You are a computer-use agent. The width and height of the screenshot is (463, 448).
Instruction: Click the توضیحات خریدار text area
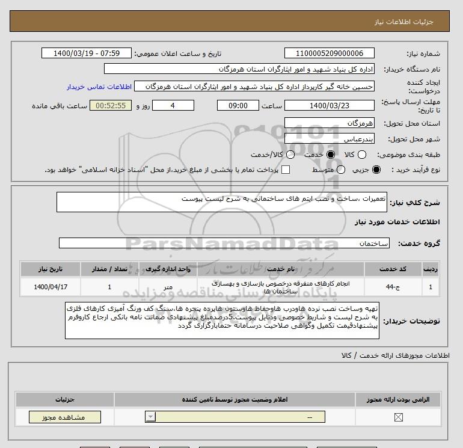point(222,321)
